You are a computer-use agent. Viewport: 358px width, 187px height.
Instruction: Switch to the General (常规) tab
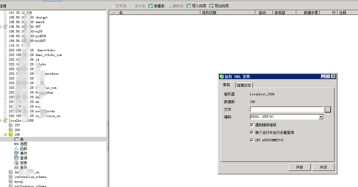[227, 85]
